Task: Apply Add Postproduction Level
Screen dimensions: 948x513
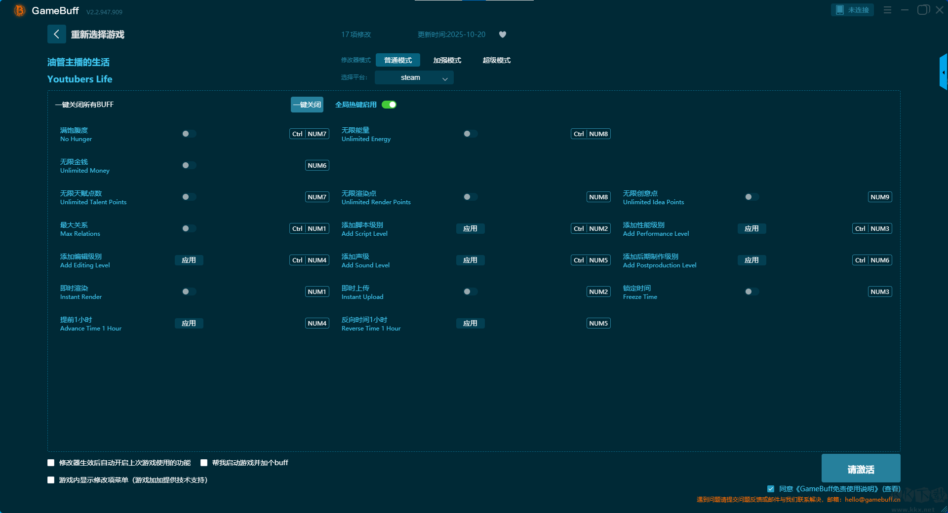Action: click(x=751, y=260)
